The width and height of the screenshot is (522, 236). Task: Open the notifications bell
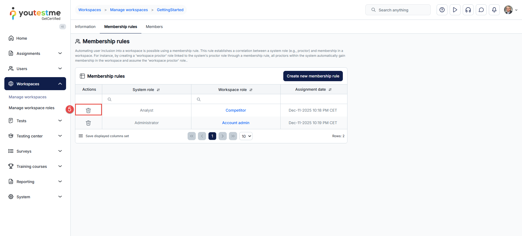(x=494, y=10)
